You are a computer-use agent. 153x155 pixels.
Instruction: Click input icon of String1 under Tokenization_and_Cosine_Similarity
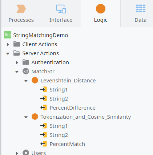pyautogui.click(x=44, y=126)
